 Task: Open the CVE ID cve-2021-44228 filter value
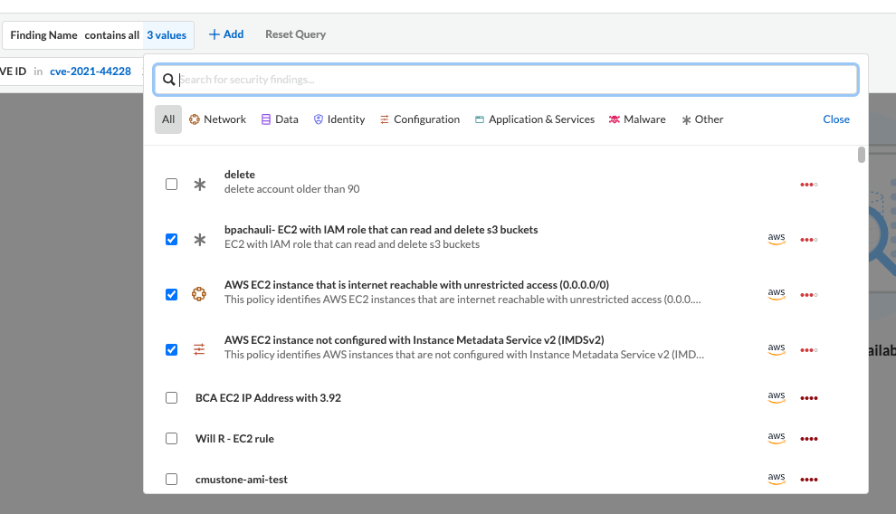tap(91, 71)
